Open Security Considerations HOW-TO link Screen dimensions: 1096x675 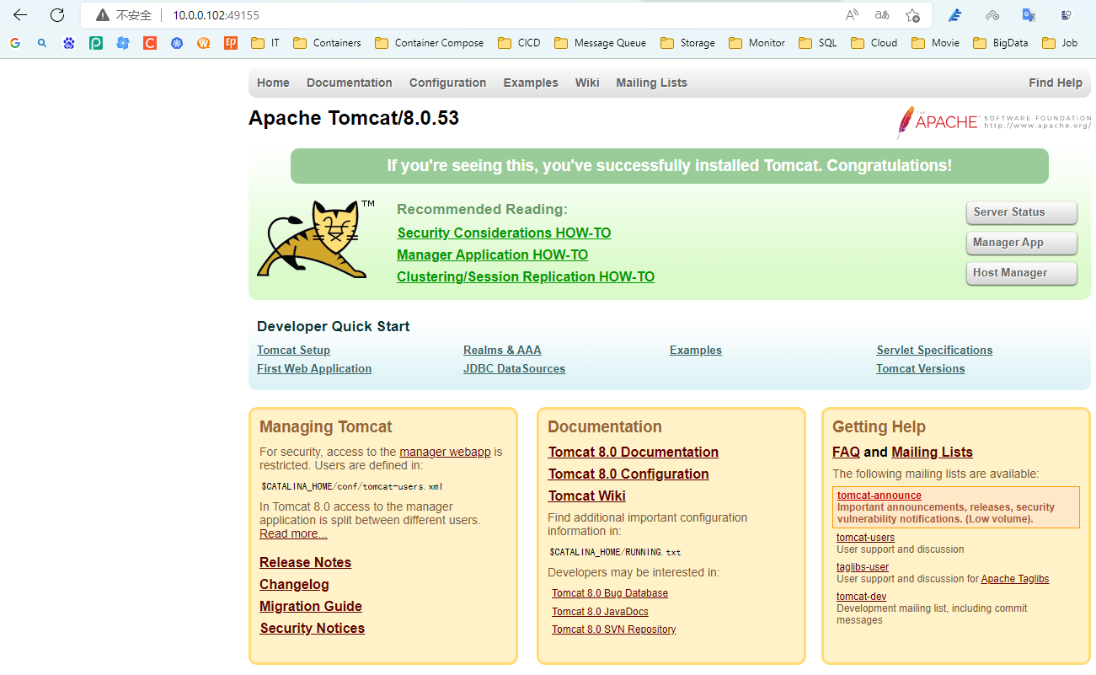[x=504, y=233]
